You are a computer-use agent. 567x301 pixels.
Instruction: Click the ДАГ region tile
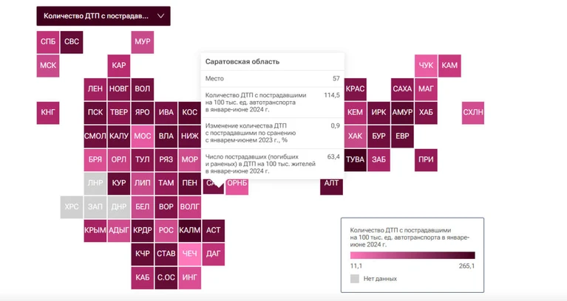point(214,254)
